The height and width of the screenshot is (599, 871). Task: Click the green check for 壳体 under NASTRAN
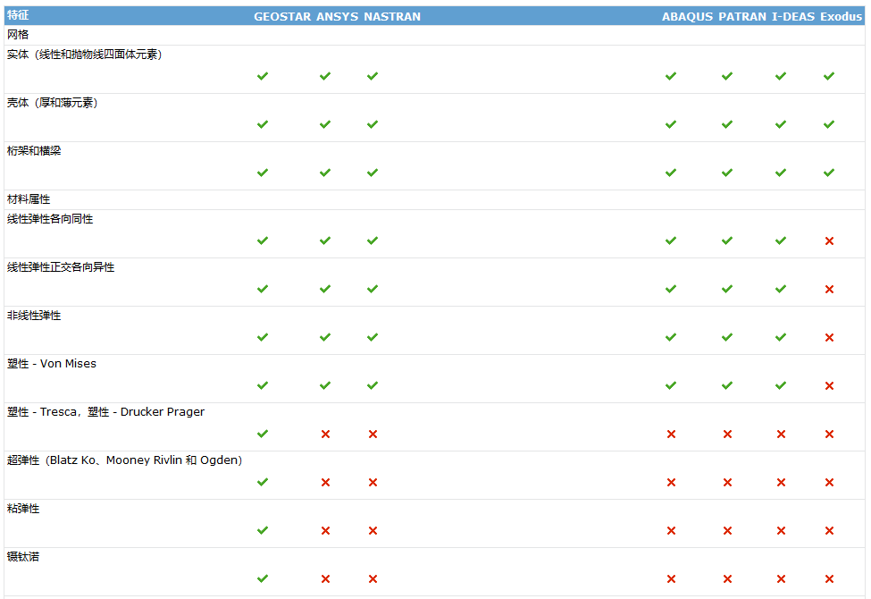373,124
